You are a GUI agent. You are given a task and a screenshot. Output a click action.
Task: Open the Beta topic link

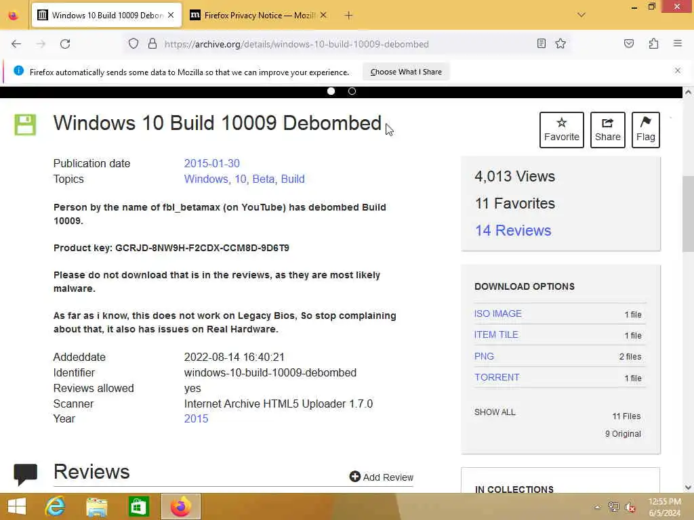pos(264,179)
